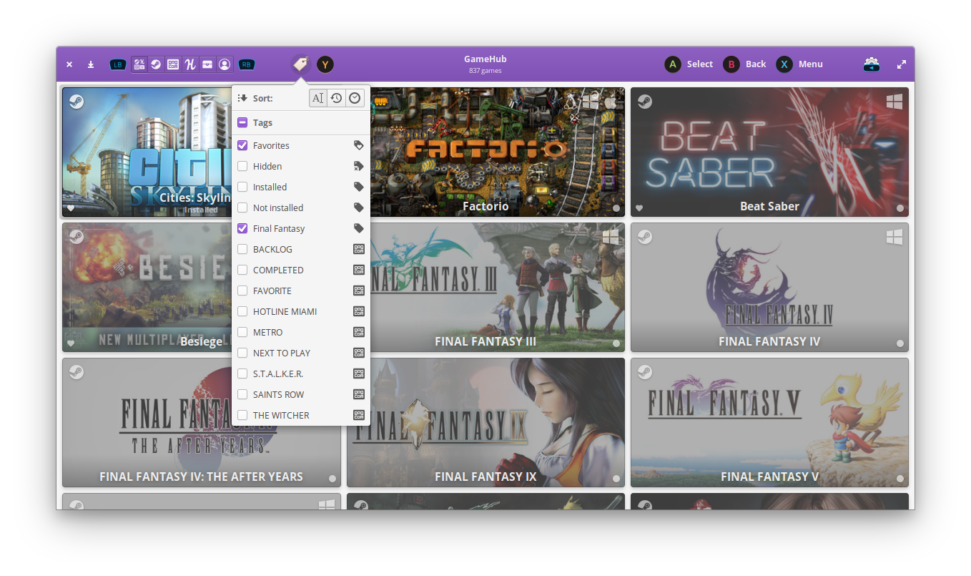The height and width of the screenshot is (576, 971).
Task: Click the 'Sort:' label
Action: click(x=262, y=99)
